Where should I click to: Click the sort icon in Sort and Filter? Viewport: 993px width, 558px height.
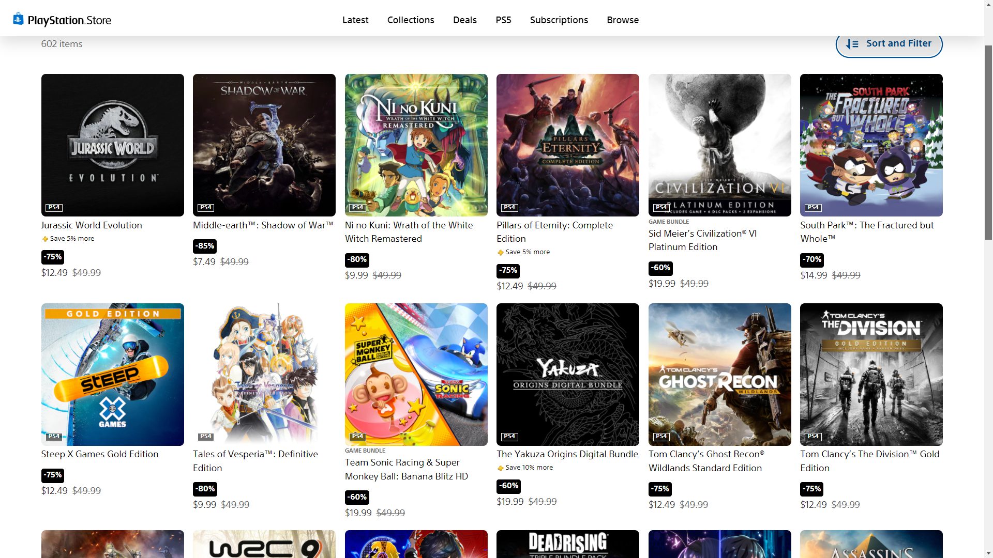coord(852,44)
